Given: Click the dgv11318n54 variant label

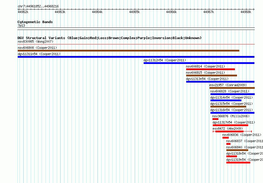Looking at the screenshot, I should (244, 153).
